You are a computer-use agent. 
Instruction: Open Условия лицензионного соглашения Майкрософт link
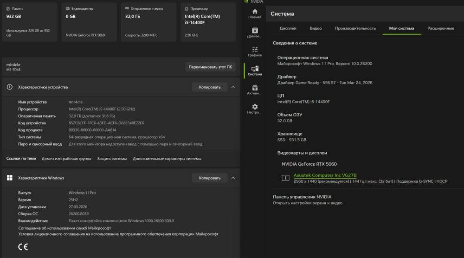[x=118, y=234]
